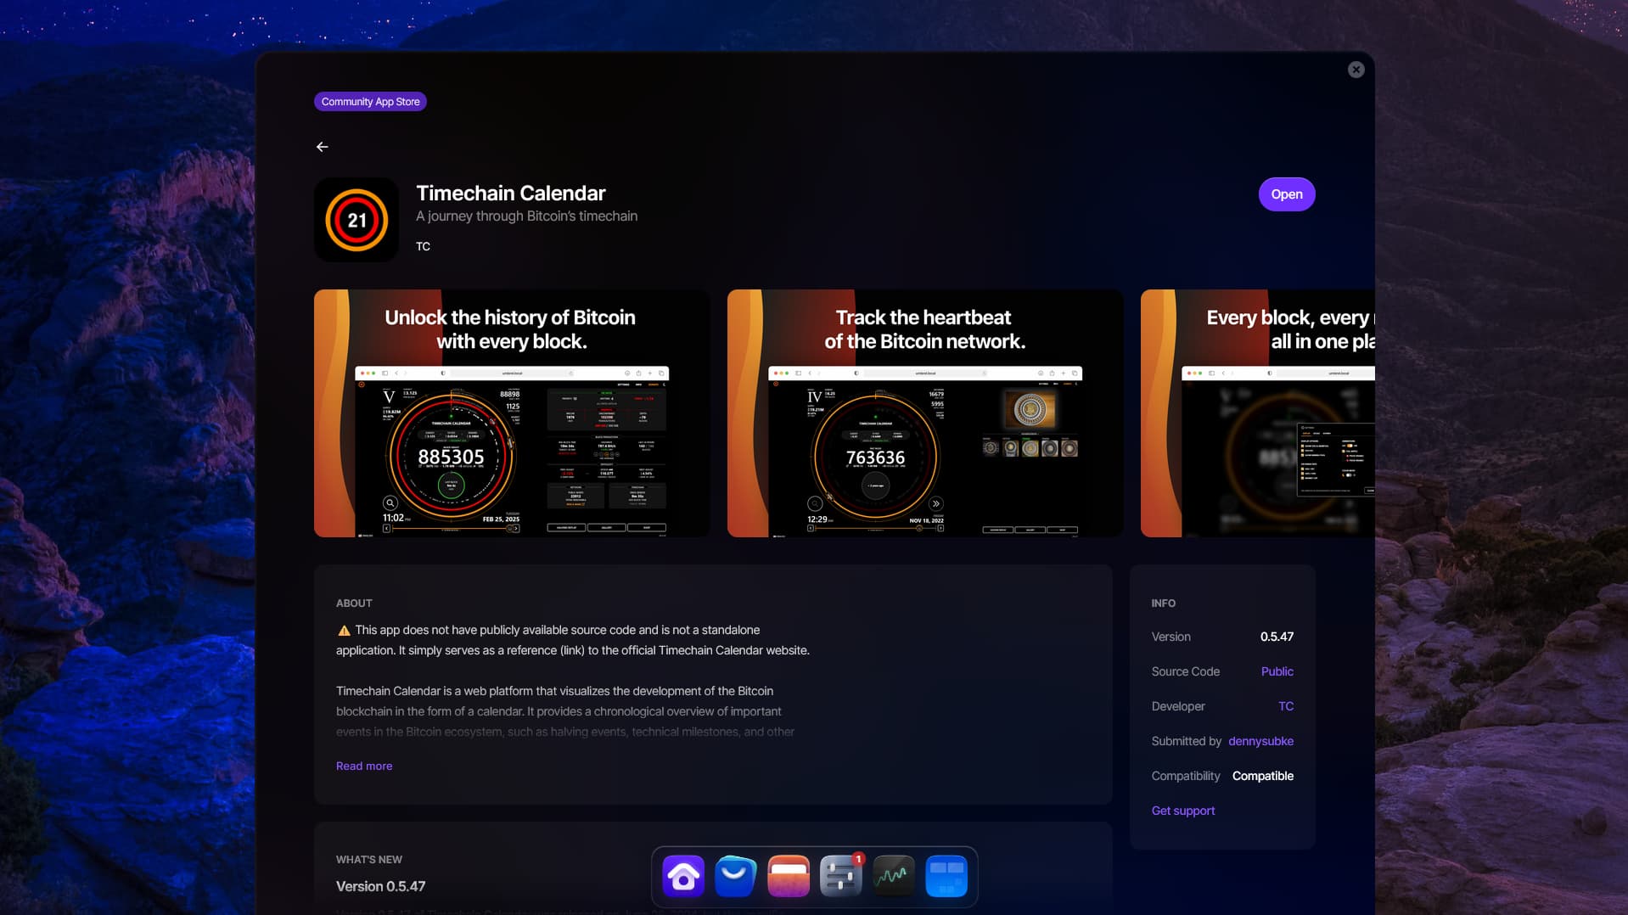Open the Home icon in the dock
The width and height of the screenshot is (1628, 915).
coord(683,877)
